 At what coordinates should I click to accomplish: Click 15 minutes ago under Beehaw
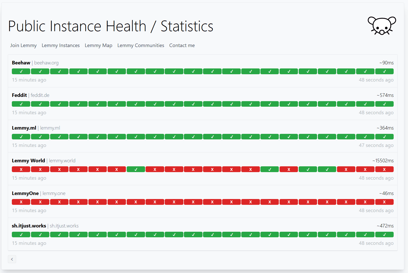point(29,80)
